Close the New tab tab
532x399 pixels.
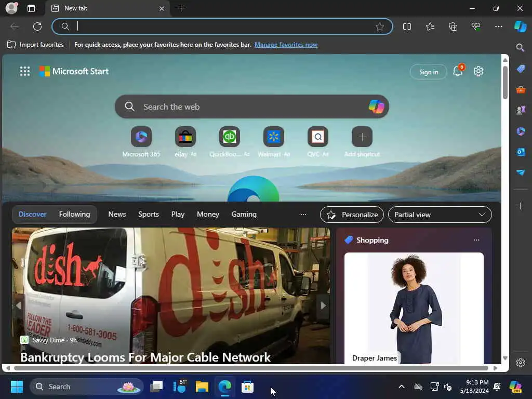pyautogui.click(x=162, y=8)
